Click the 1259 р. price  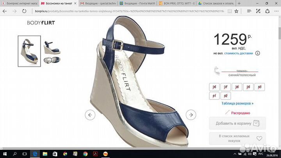click(233, 39)
